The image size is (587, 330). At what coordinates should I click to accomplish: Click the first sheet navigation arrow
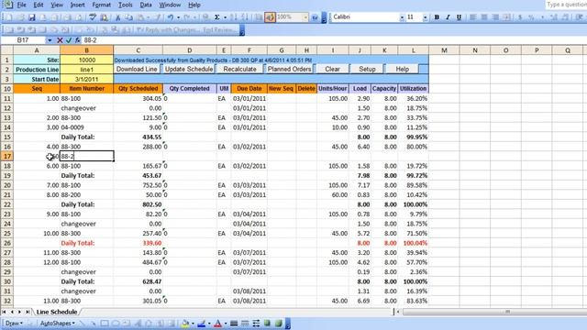tap(4, 312)
